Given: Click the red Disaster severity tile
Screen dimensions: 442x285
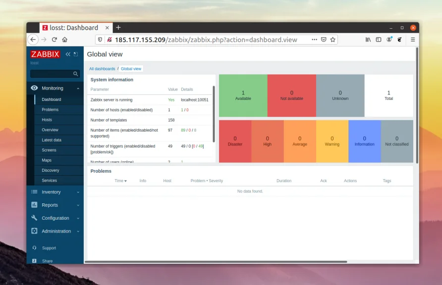Looking at the screenshot, I should [235, 141].
